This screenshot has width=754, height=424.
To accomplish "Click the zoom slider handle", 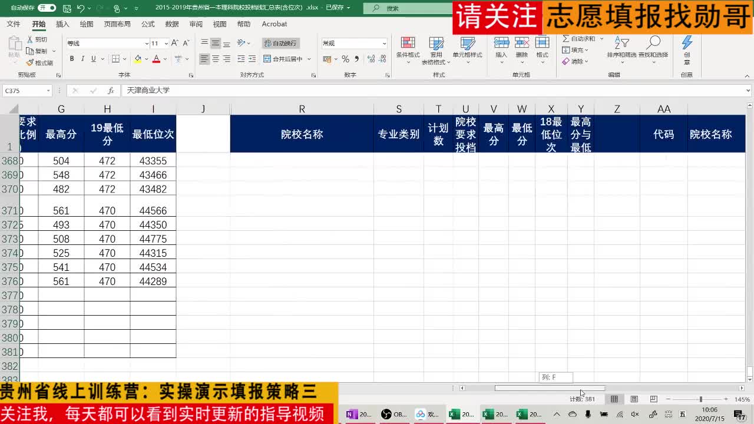I will 700,399.
